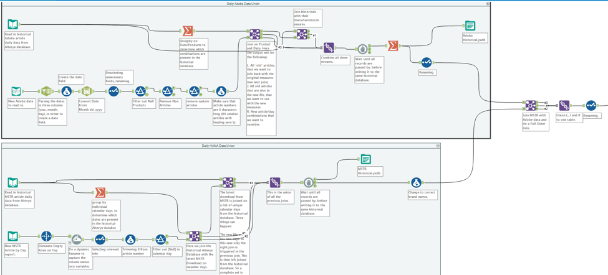The image size is (608, 275).
Task: Click the annotation 'Create the date field.'
Action: (x=70, y=79)
